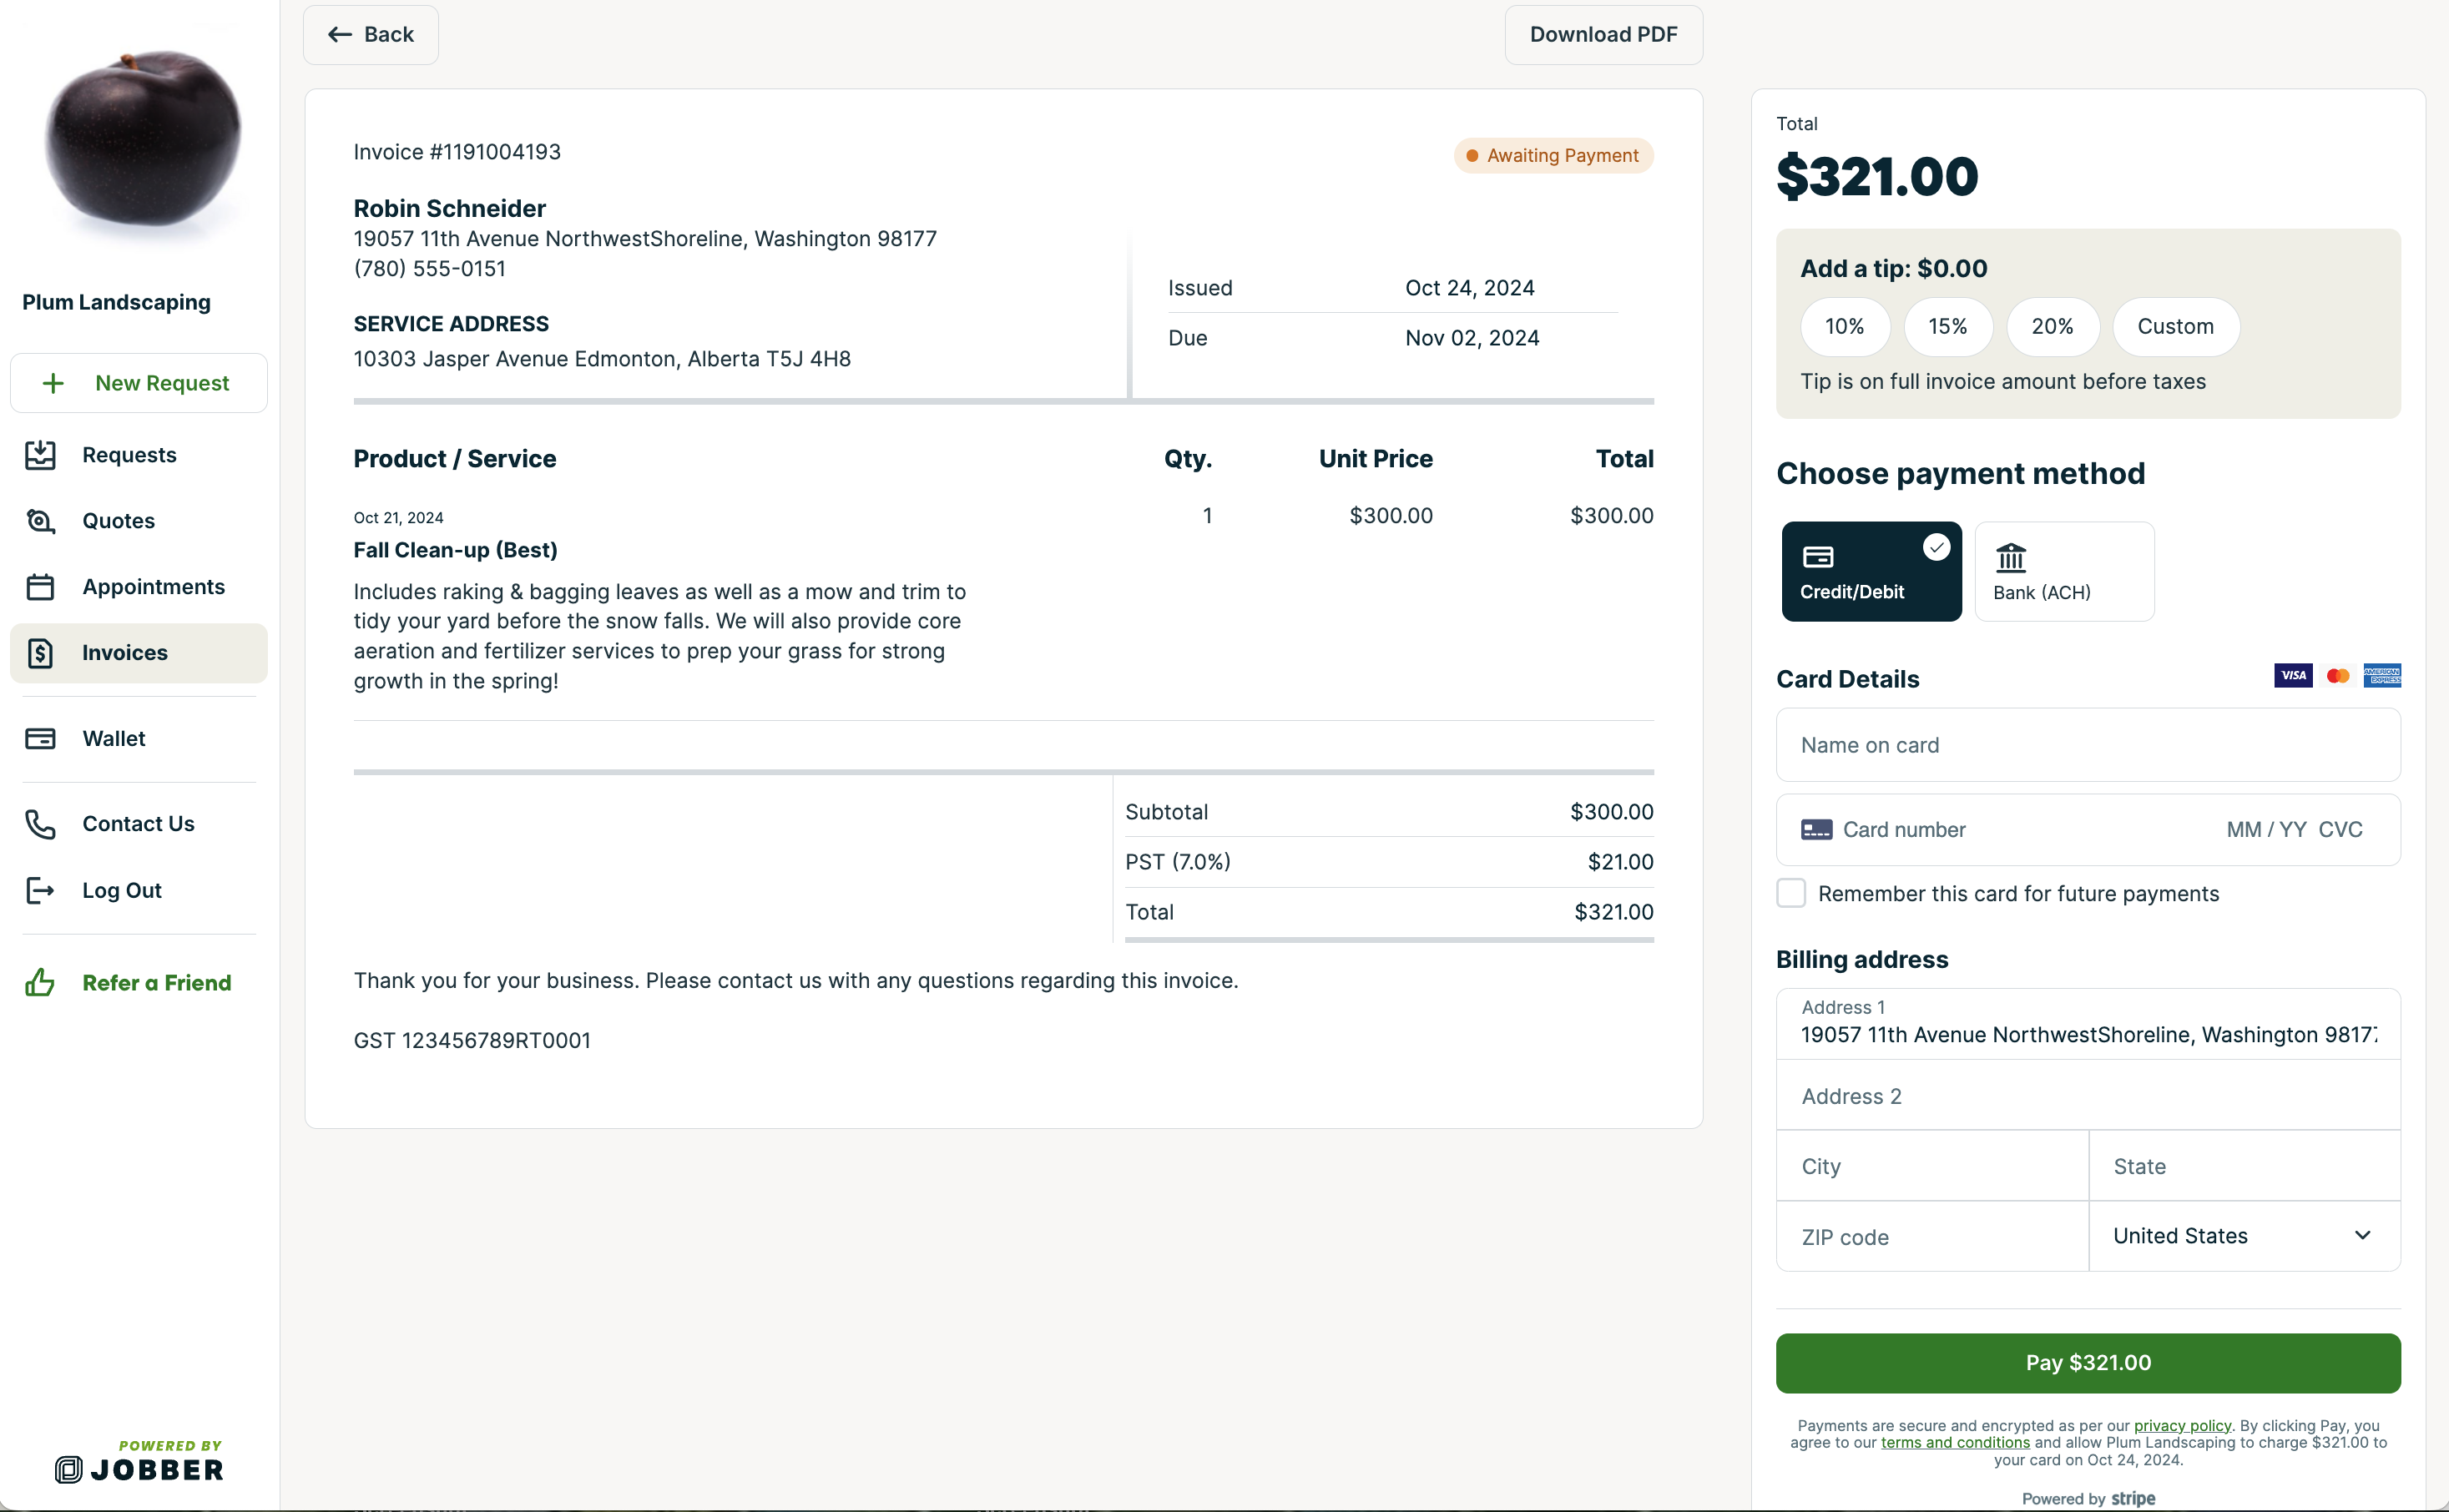Click the Name on card field
Screen dimensions: 2449x1512
coord(2087,745)
